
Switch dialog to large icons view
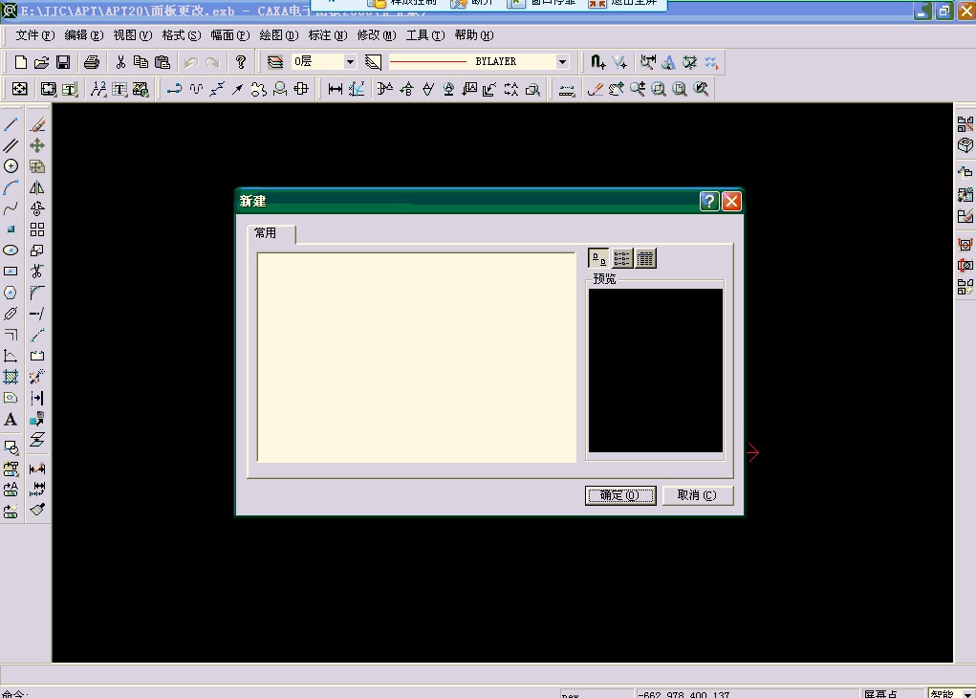pos(599,258)
